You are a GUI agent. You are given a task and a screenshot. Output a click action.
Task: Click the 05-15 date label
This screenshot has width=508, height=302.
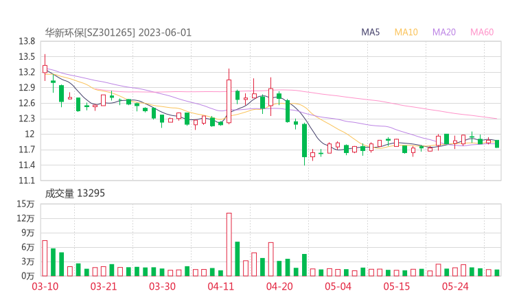[x=397, y=286]
